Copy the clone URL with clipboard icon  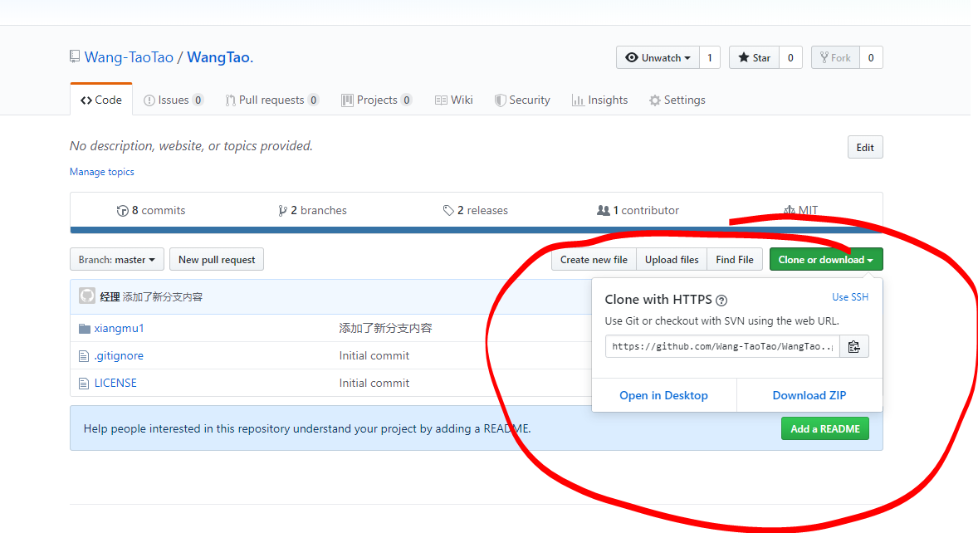click(853, 346)
